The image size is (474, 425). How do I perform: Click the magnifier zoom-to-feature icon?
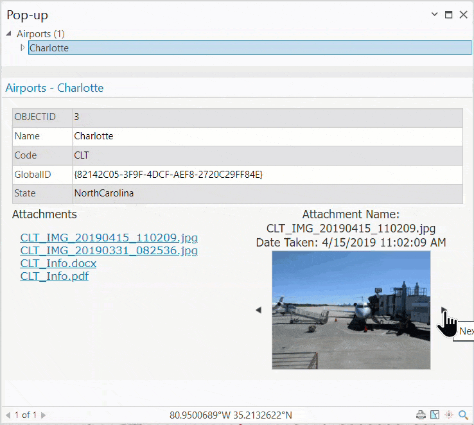tap(463, 415)
